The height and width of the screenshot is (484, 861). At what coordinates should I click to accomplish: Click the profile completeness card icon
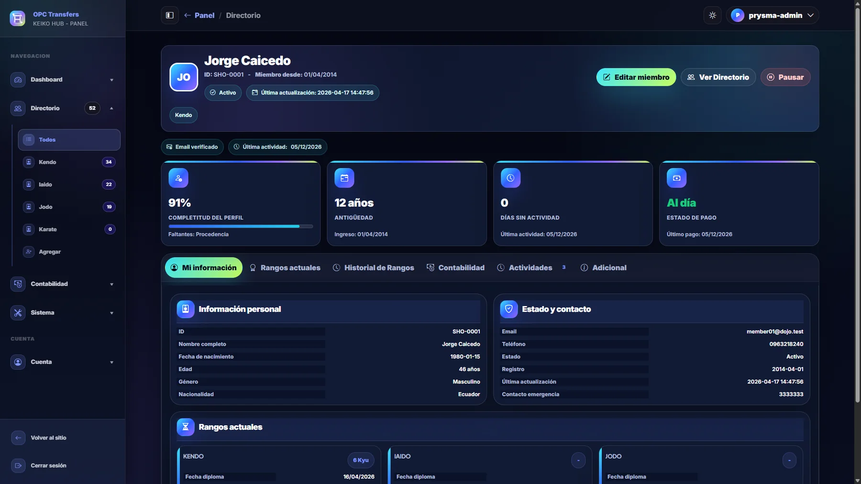pyautogui.click(x=178, y=178)
